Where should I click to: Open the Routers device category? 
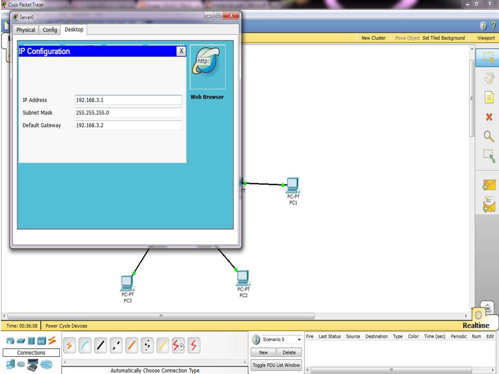(x=10, y=340)
